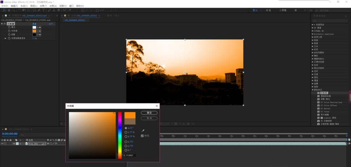This screenshot has width=351, height=167.
Task: Open the Effect (T) menu
Action: (43, 6)
